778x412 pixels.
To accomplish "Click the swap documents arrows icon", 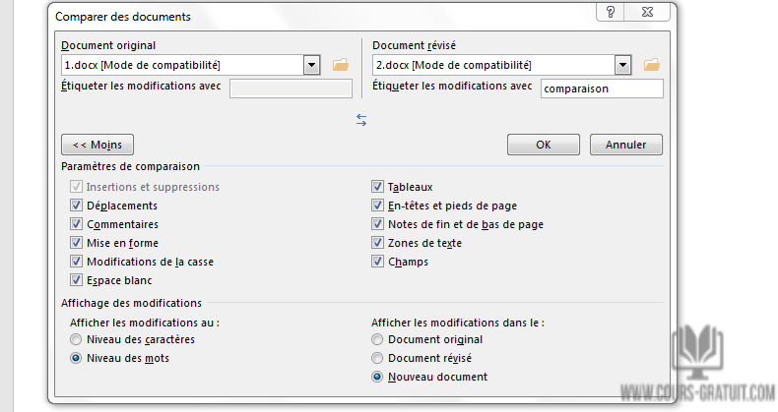I will pyautogui.click(x=361, y=119).
